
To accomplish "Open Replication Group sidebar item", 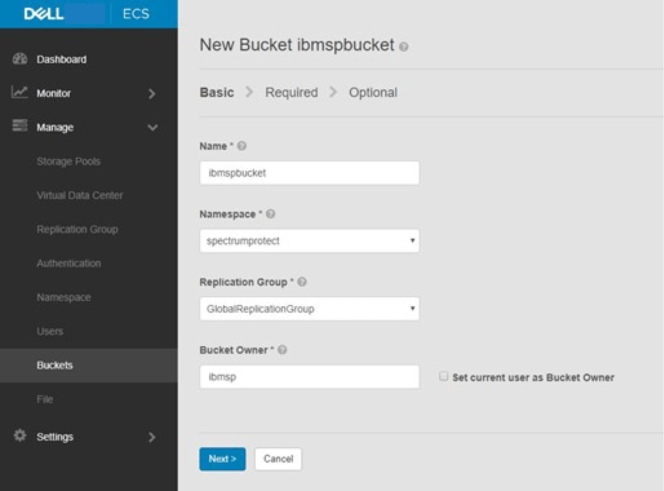I will point(77,229).
